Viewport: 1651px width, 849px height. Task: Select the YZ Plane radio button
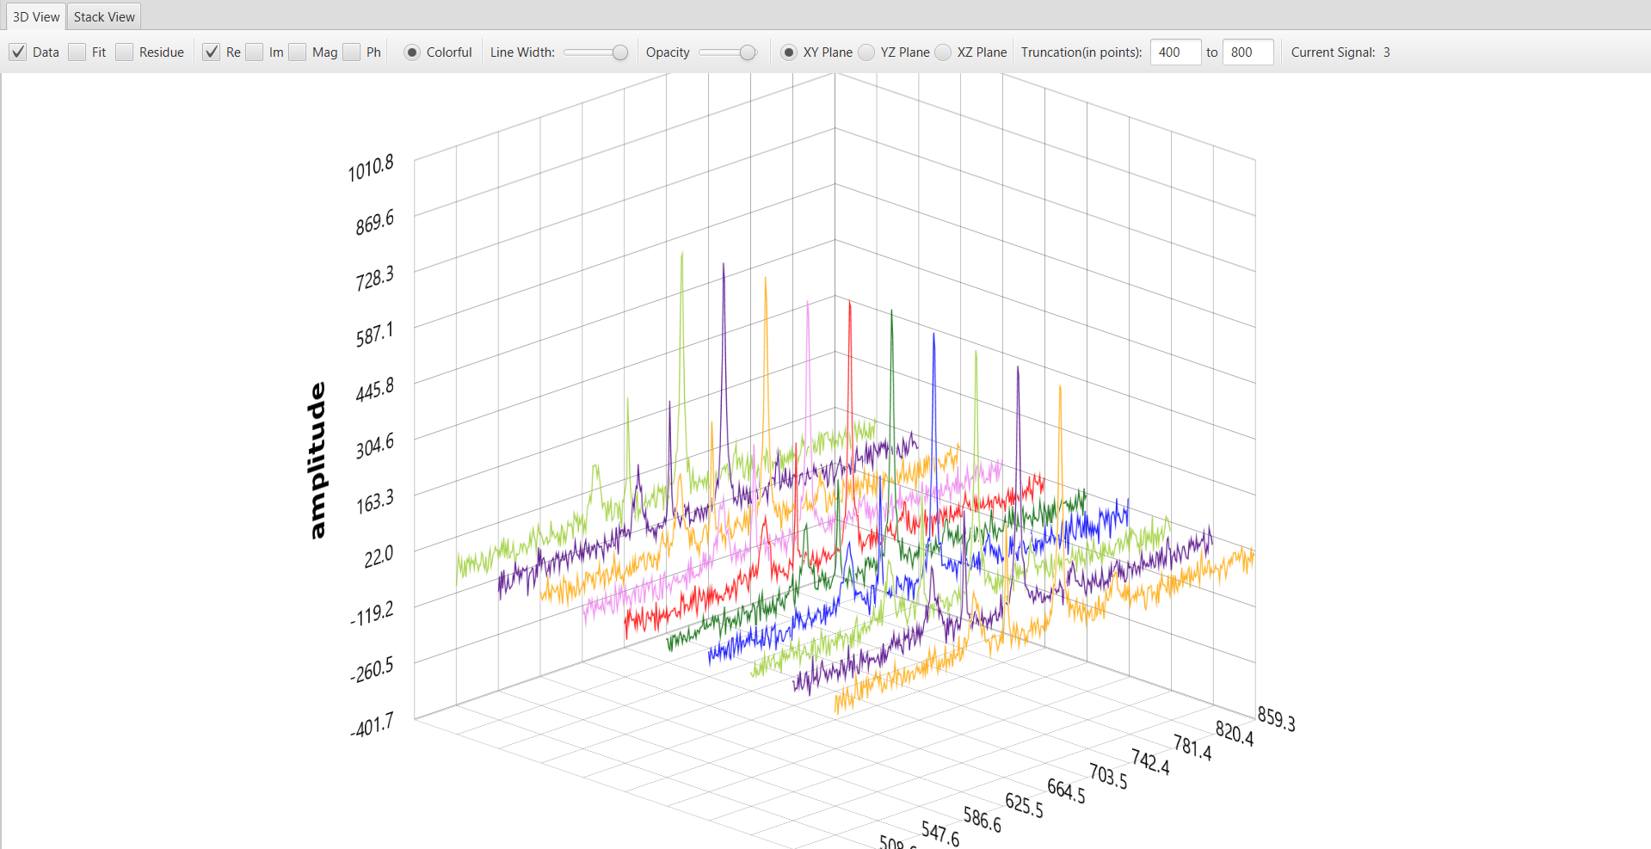866,52
